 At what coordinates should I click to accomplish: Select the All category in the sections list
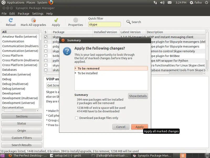click(20, 32)
